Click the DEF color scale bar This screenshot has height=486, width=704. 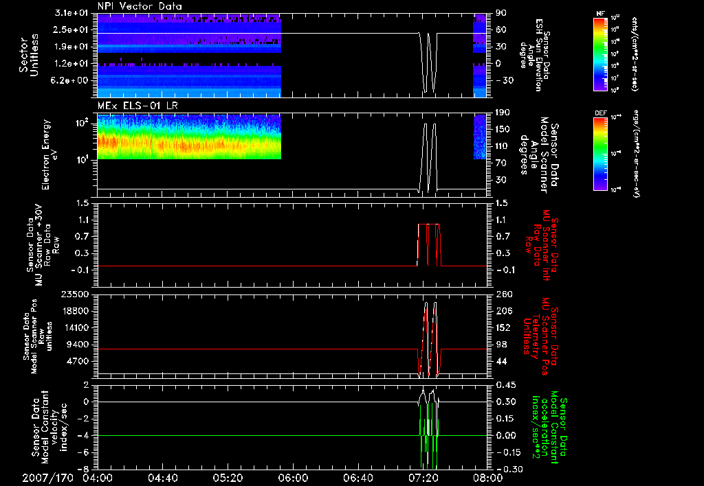(x=601, y=154)
